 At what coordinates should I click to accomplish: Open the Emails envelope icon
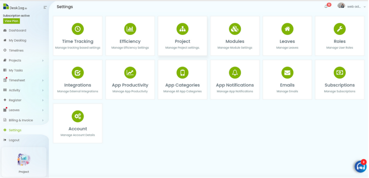click(x=287, y=73)
